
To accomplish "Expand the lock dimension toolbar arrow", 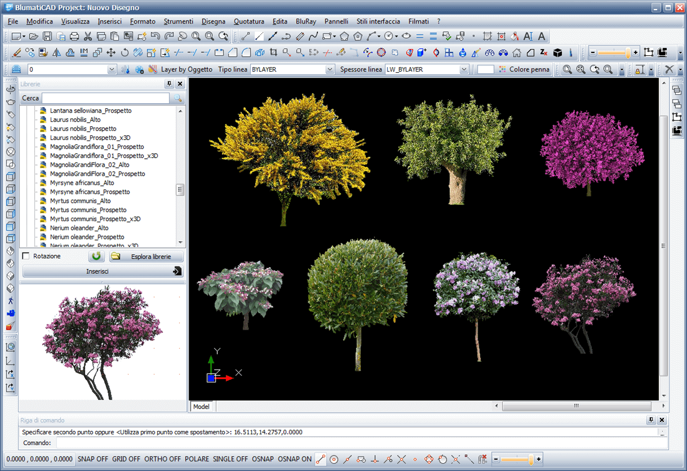I will click(651, 69).
